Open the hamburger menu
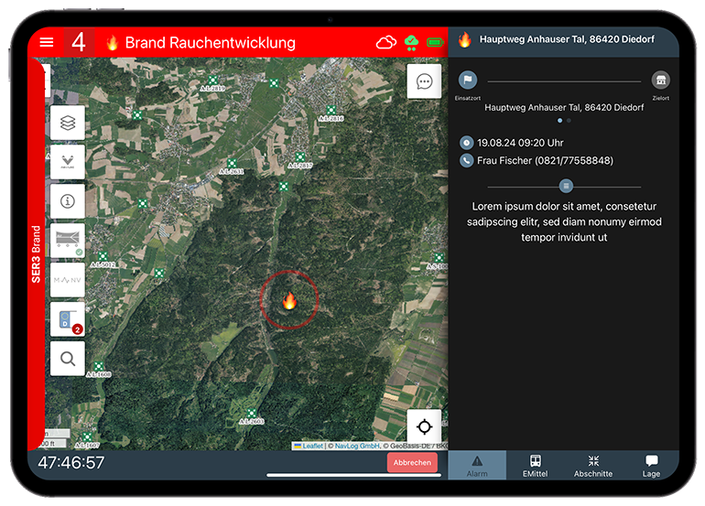Screen dimensions: 705x506 coord(47,42)
